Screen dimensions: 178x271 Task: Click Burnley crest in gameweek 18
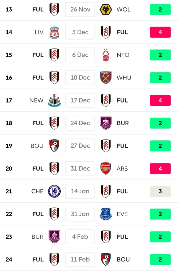click(x=106, y=123)
